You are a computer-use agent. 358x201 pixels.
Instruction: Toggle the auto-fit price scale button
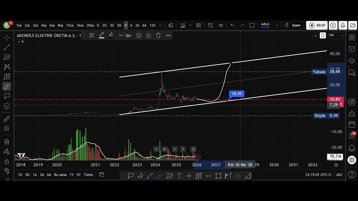(323, 35)
